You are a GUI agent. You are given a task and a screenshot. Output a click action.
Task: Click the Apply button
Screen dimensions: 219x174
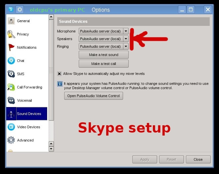pyautogui.click(x=145, y=159)
